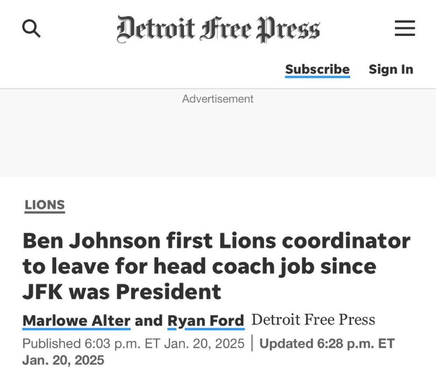Click the Detroit Free Press byline text
Viewport: 436px width, 385px height.
pyautogui.click(x=313, y=320)
